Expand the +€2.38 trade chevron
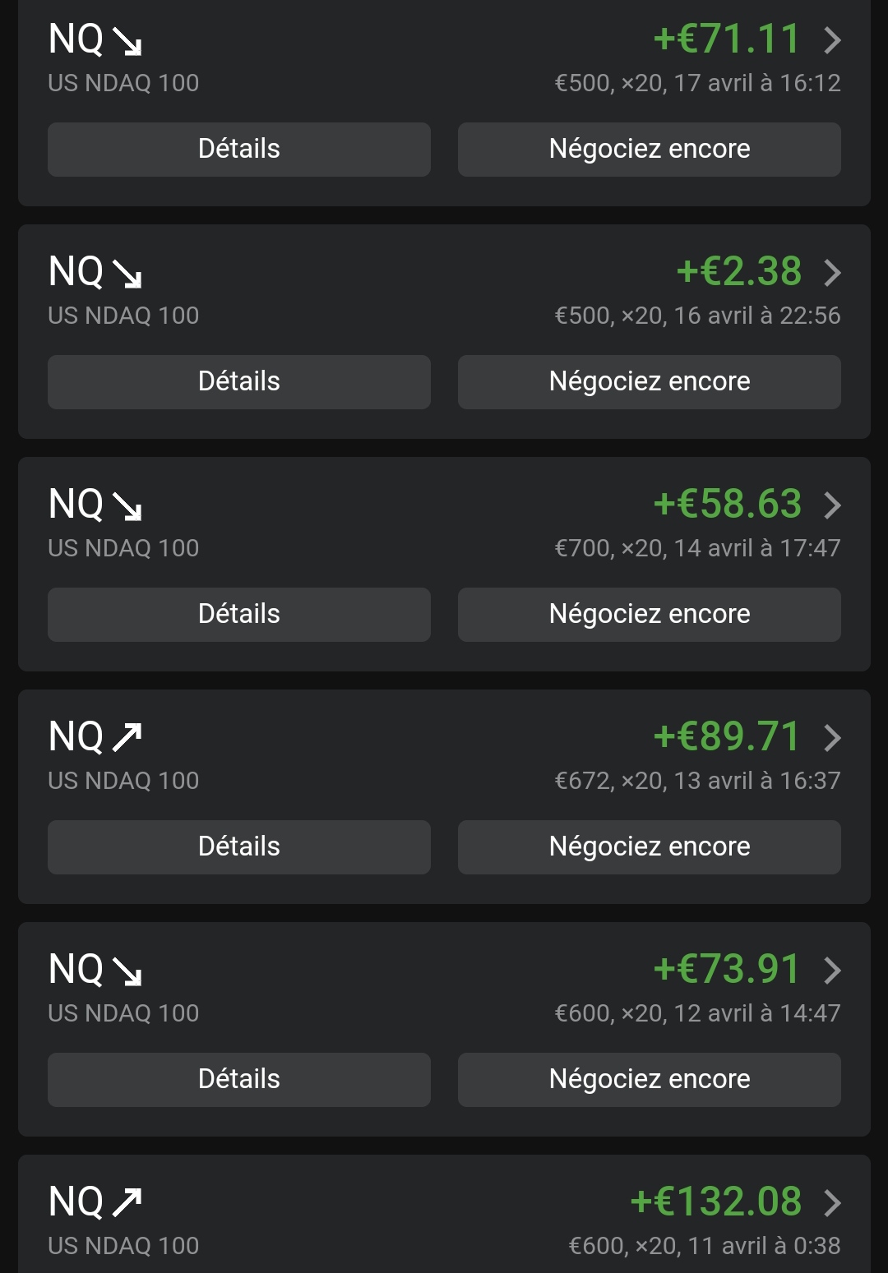The image size is (888, 1273). pos(832,272)
